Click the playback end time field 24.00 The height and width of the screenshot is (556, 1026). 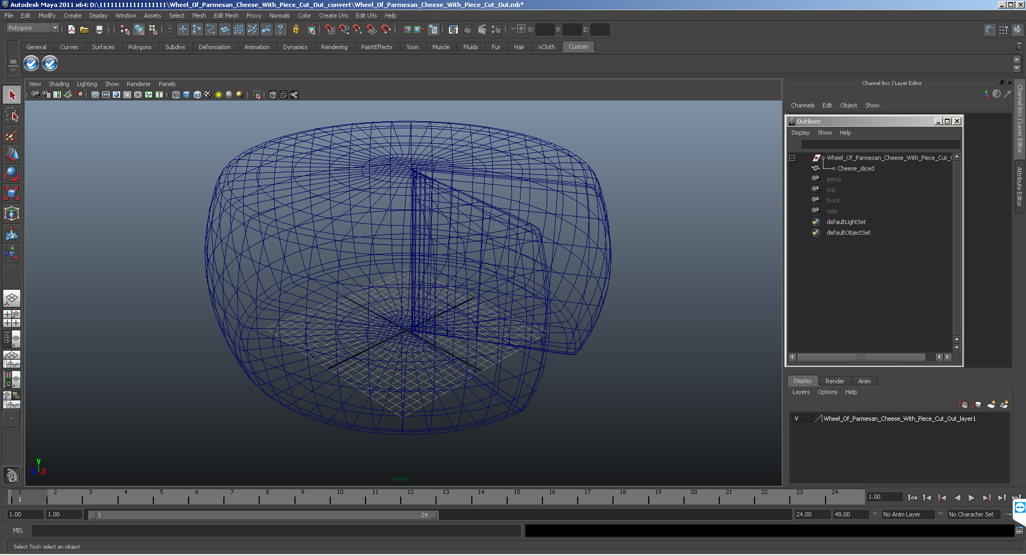tap(812, 514)
